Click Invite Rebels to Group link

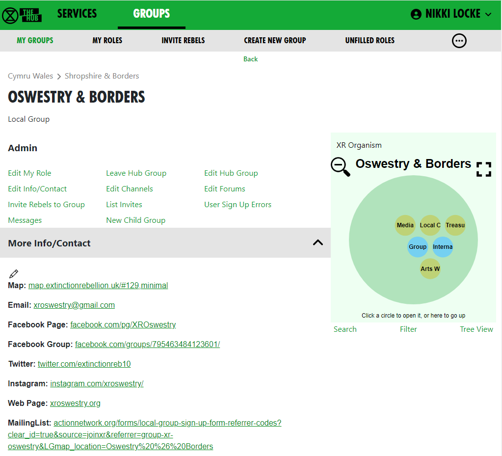[x=47, y=205]
